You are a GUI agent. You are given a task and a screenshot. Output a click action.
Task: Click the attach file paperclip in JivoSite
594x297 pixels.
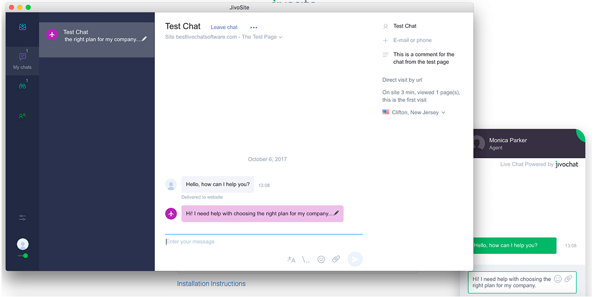[336, 259]
